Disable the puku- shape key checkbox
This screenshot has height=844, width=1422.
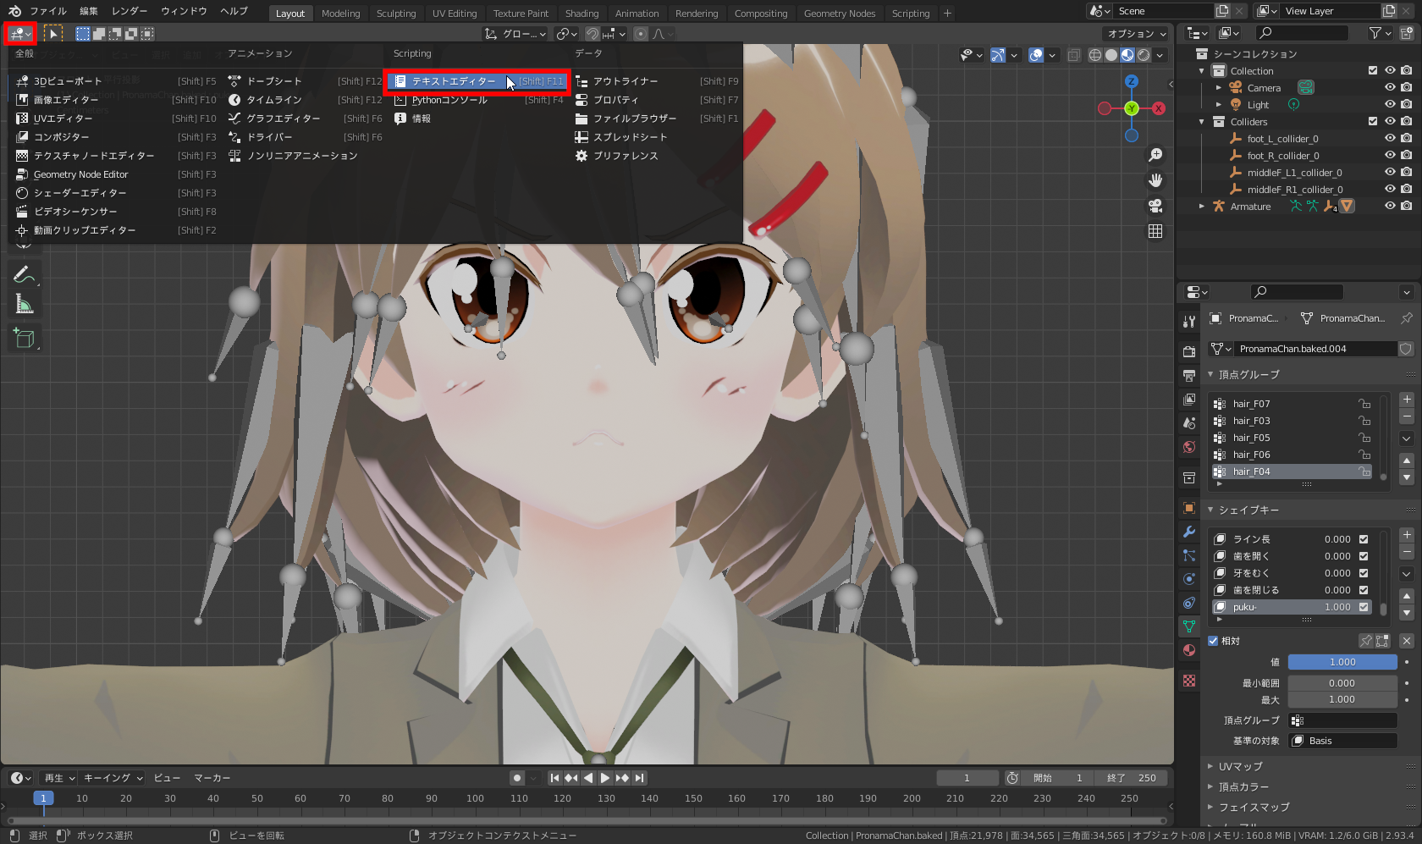click(1364, 607)
